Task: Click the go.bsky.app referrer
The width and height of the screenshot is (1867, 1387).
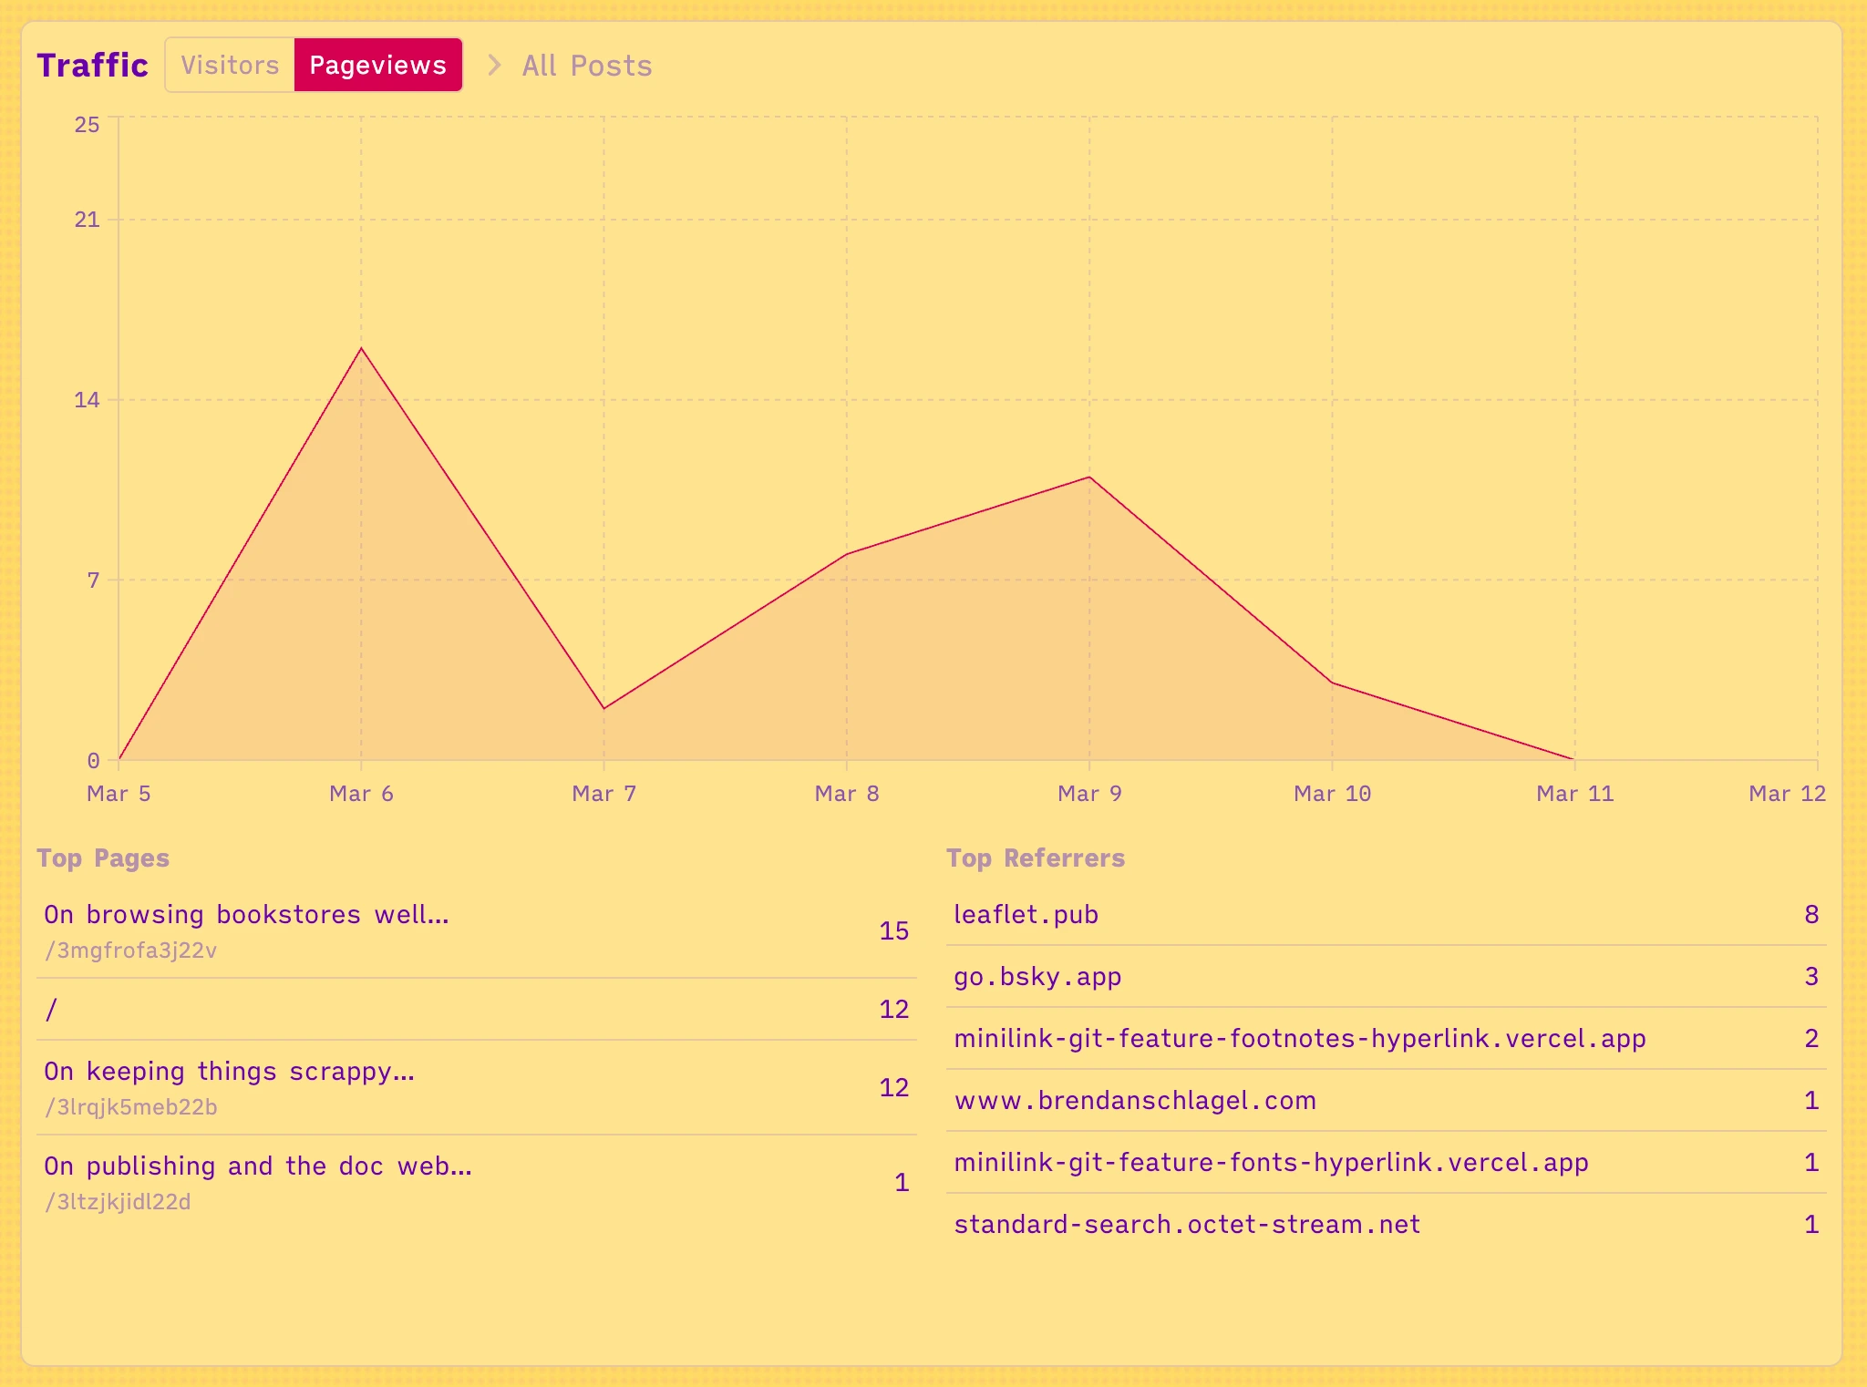Action: (x=1037, y=977)
